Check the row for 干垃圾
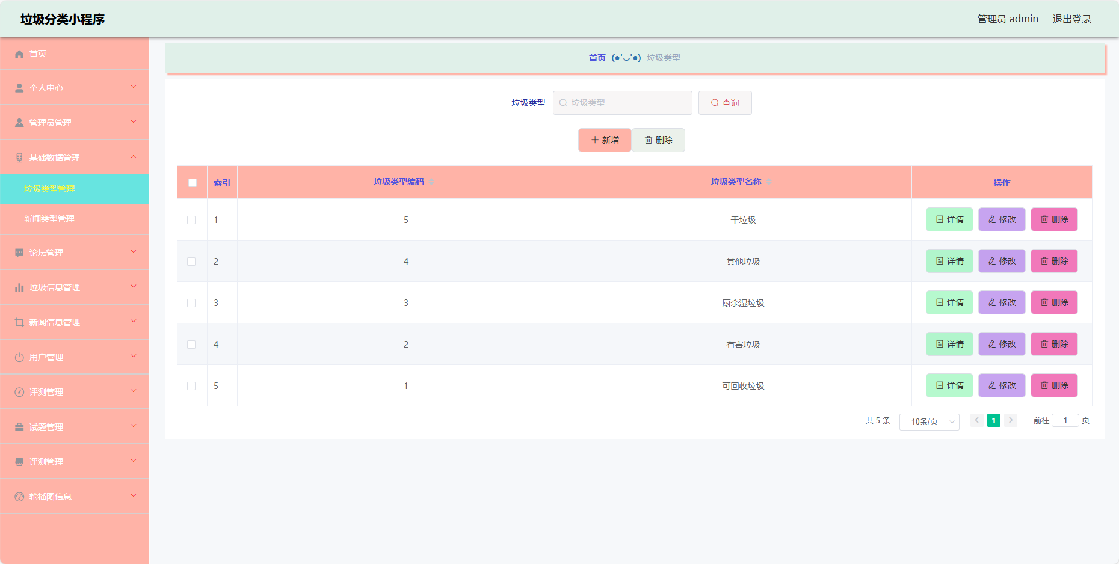Screen dimensions: 1119x564 [x=191, y=220]
